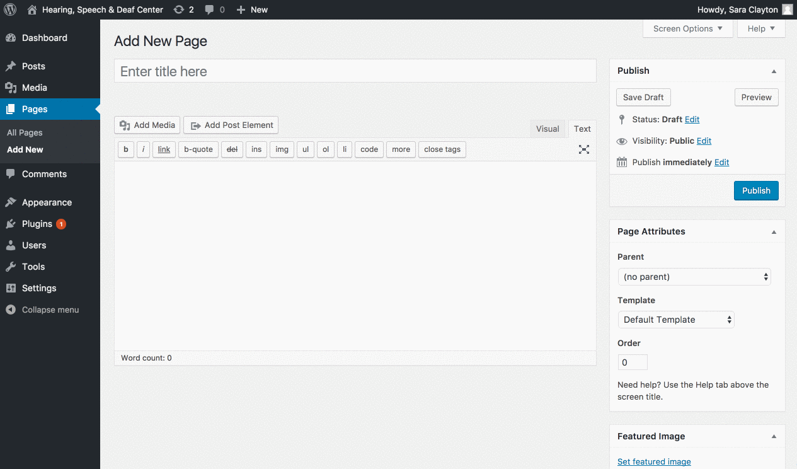Insert an img tag
The width and height of the screenshot is (797, 469).
[282, 149]
